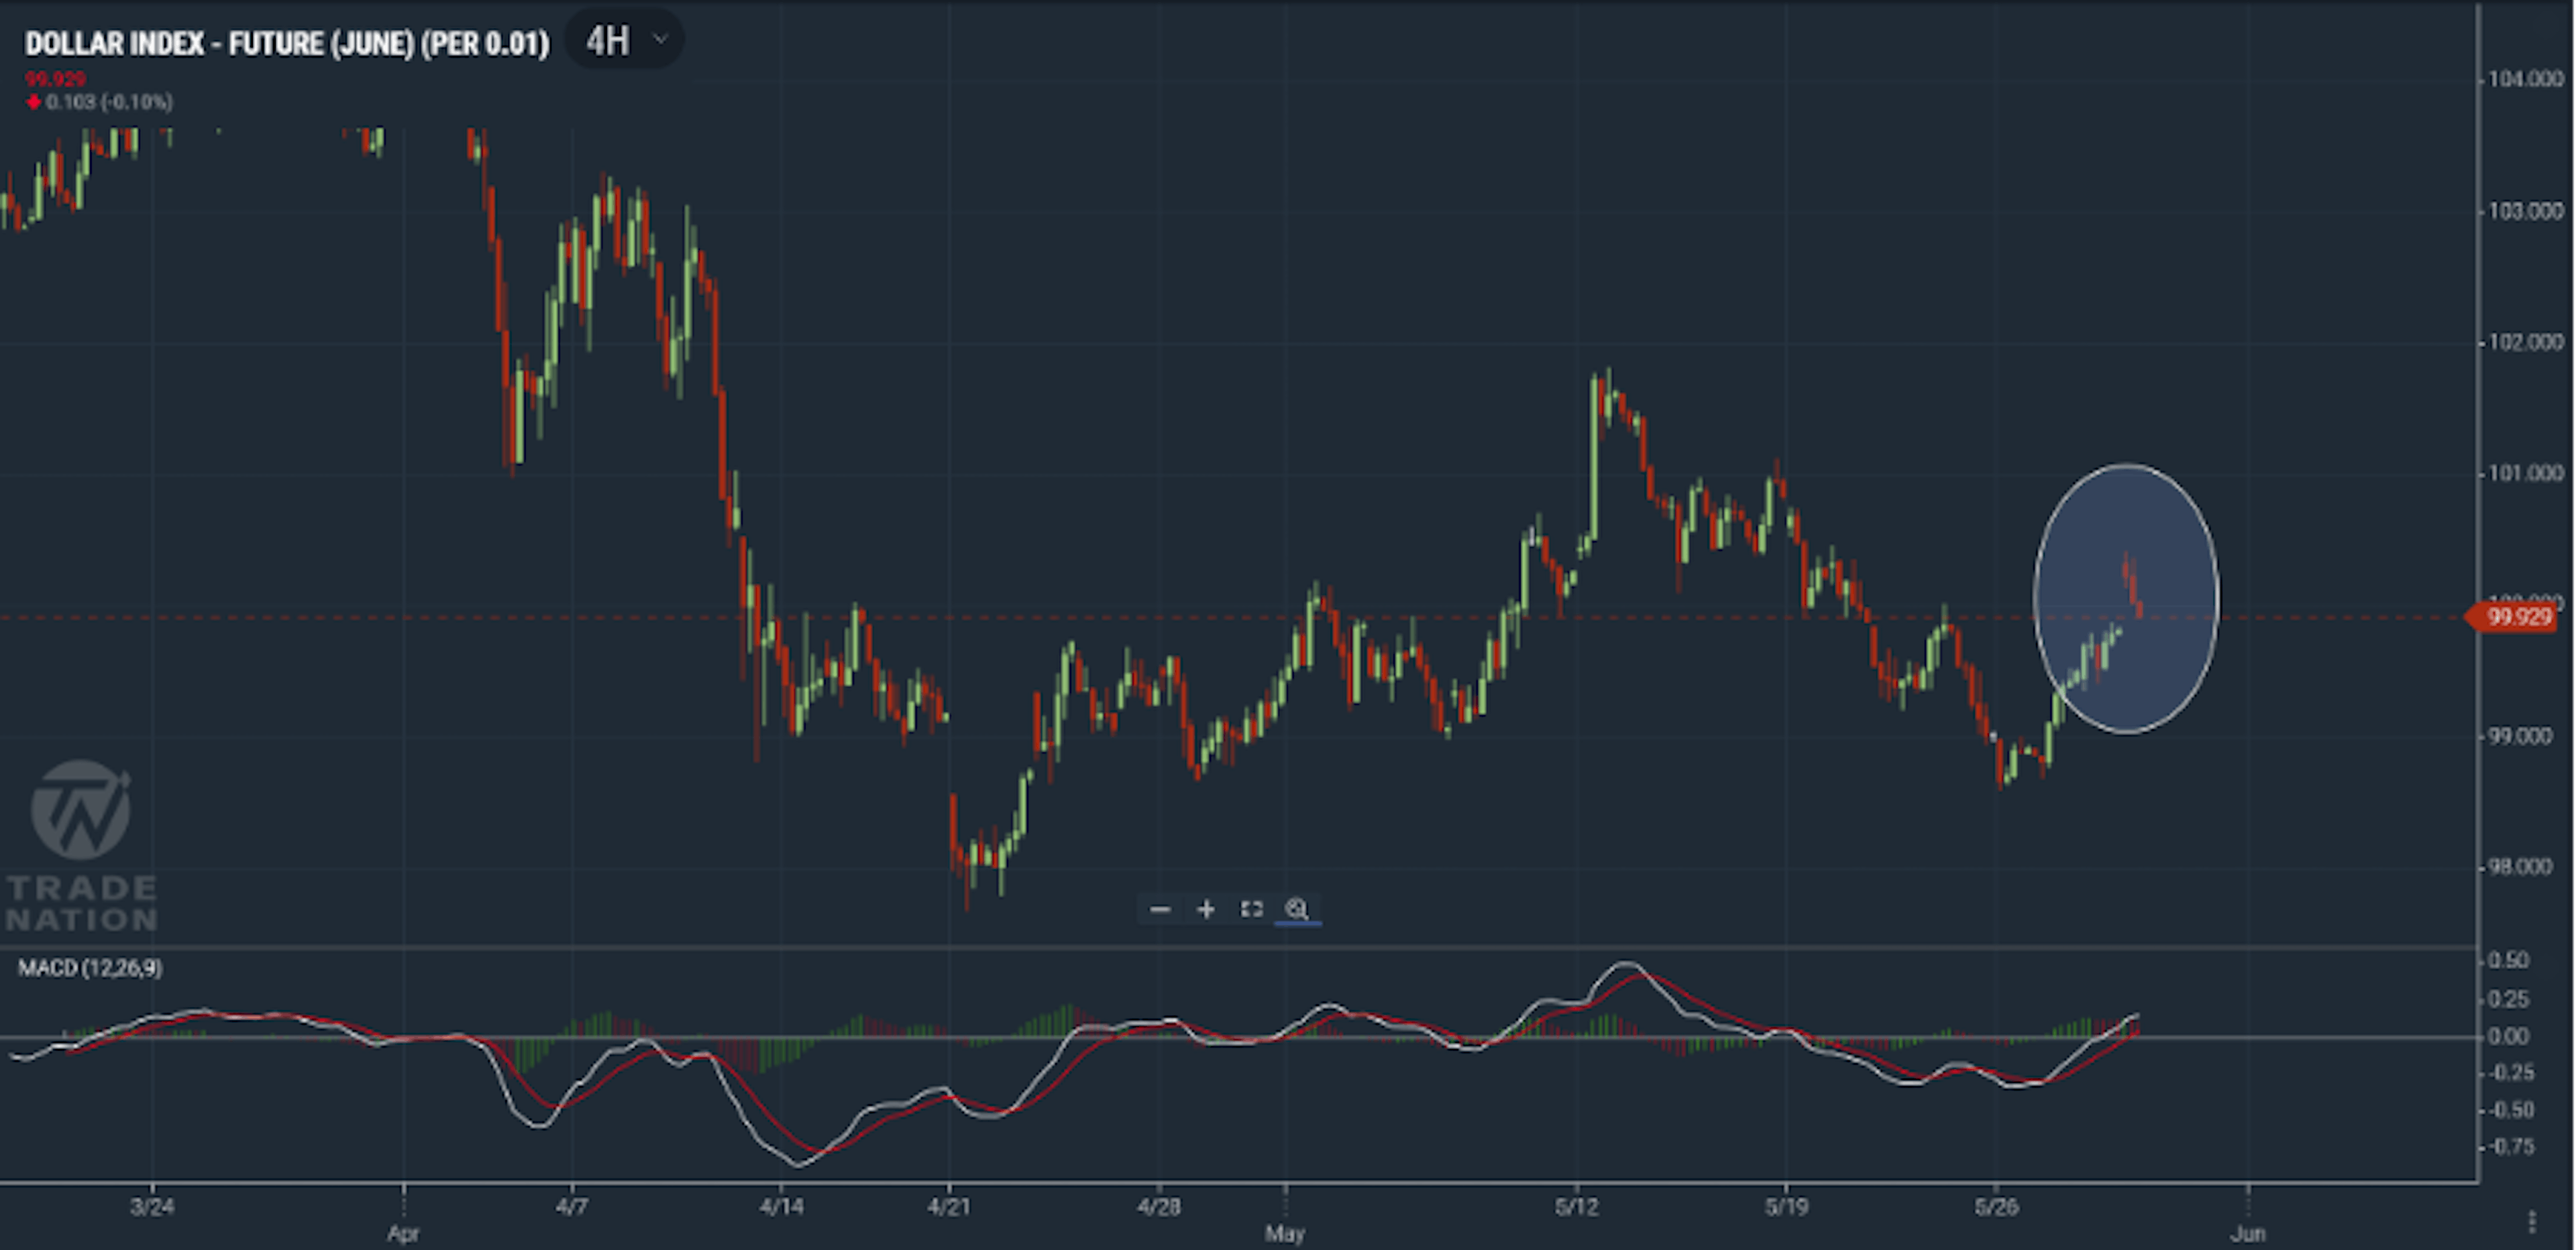Click the 5/12 date axis label

click(x=1577, y=1206)
